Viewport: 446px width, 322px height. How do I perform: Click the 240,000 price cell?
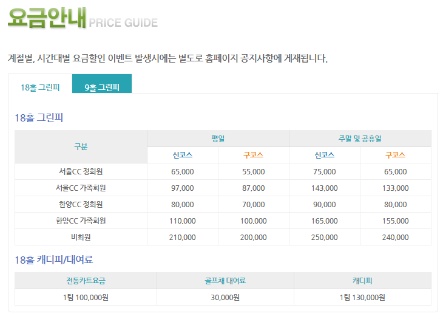click(396, 237)
